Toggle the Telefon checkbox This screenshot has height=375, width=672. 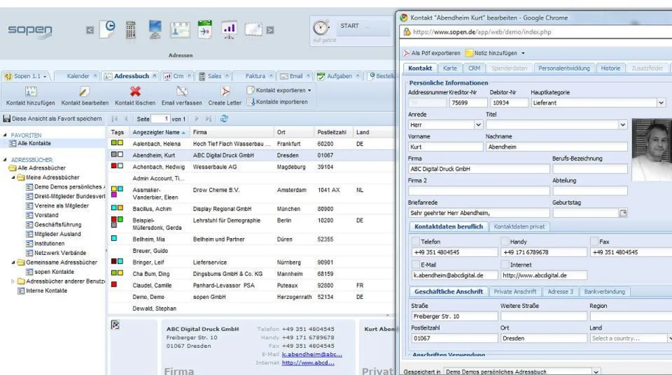415,241
